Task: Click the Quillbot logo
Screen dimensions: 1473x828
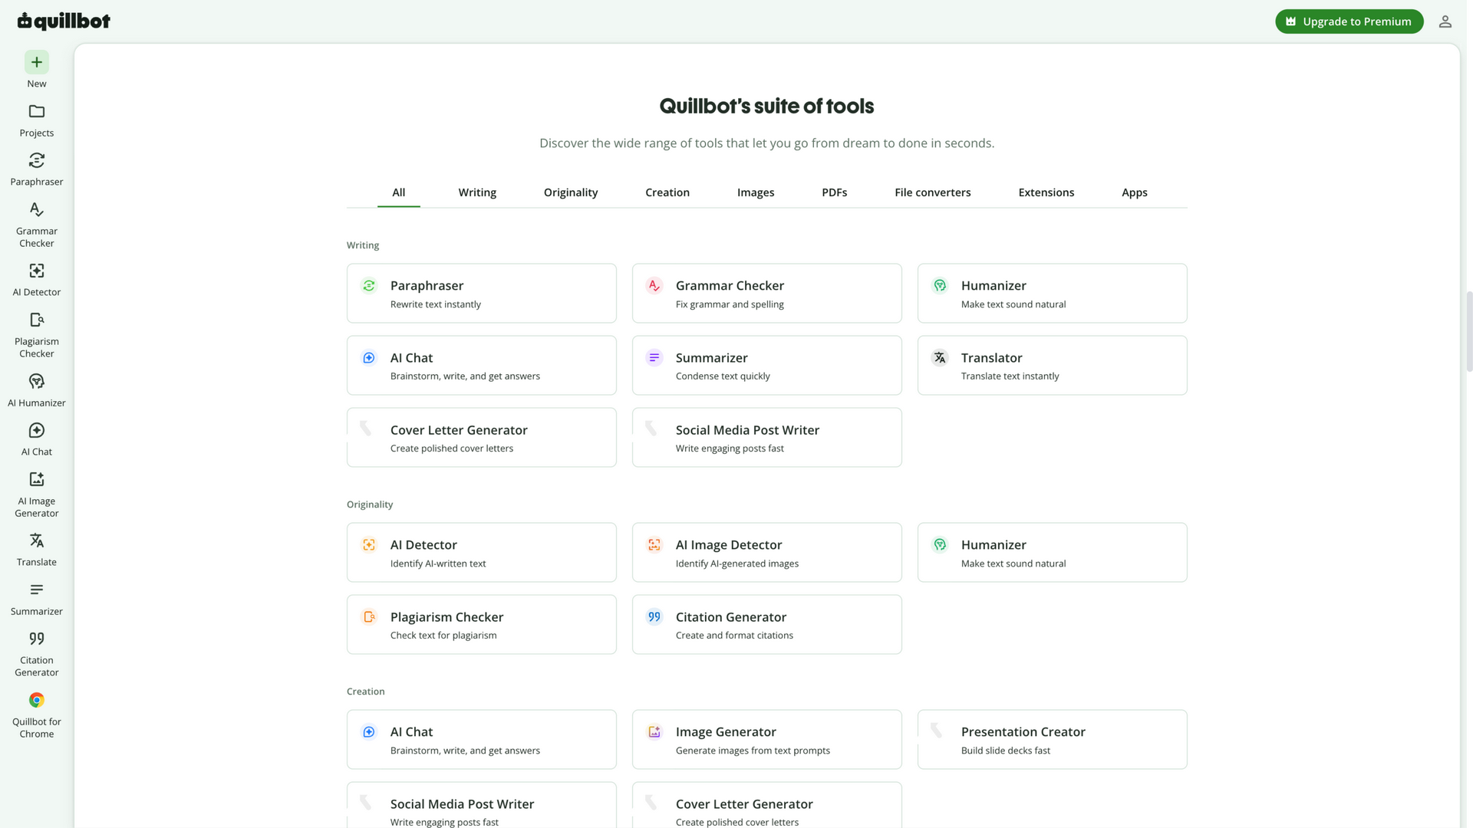Action: [x=64, y=21]
